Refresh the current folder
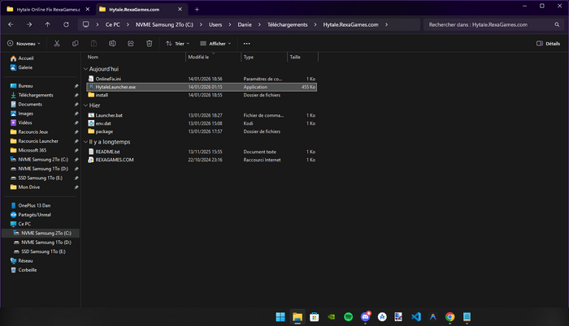 pyautogui.click(x=66, y=24)
